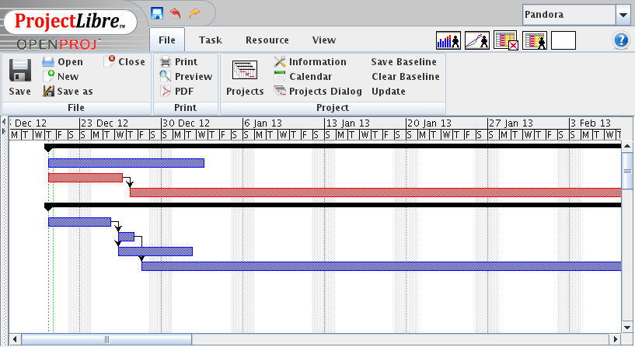Image resolution: width=635 pixels, height=347 pixels.
Task: Toggle the resource usage sub-view icon
Action: pyautogui.click(x=535, y=40)
